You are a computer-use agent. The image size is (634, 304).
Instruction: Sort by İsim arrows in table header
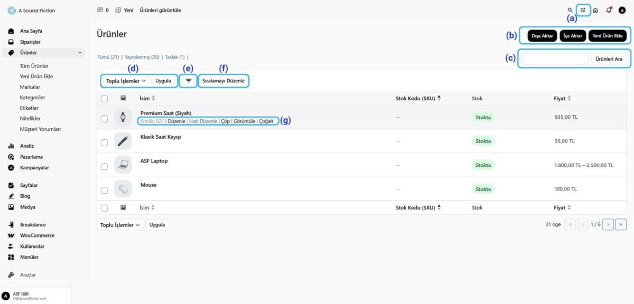tap(154, 98)
